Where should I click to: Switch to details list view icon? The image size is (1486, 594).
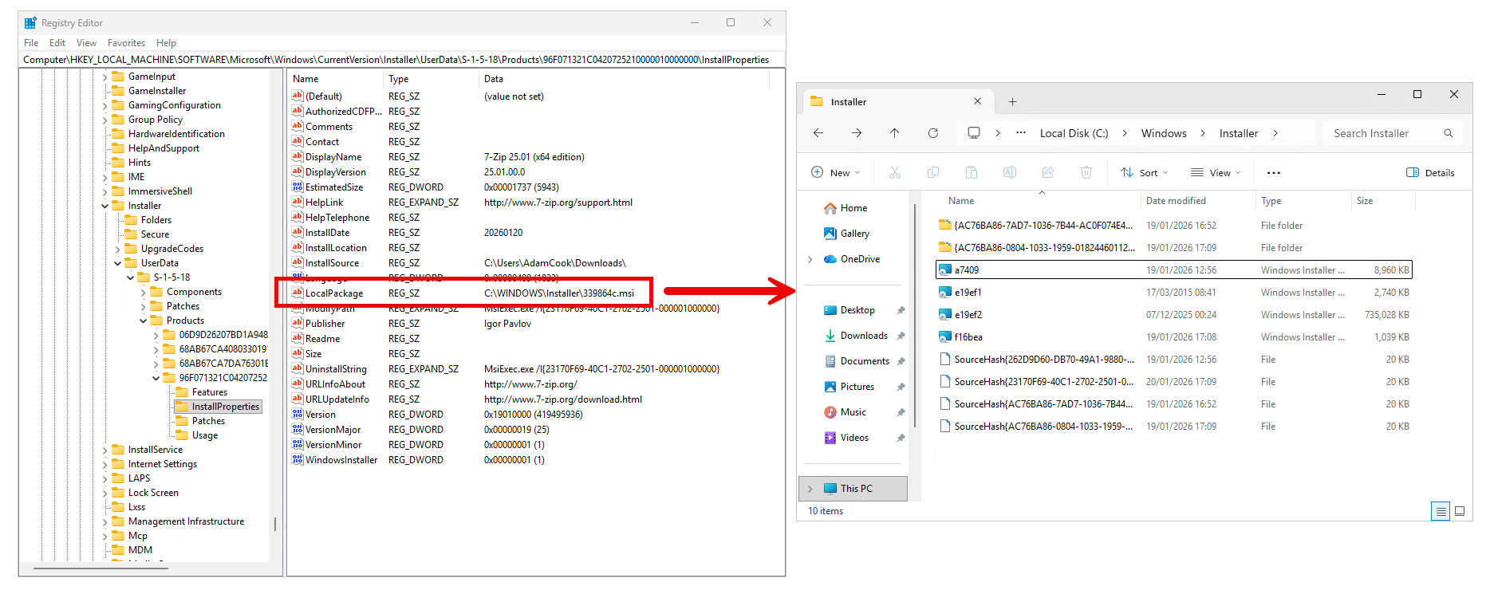[x=1441, y=511]
